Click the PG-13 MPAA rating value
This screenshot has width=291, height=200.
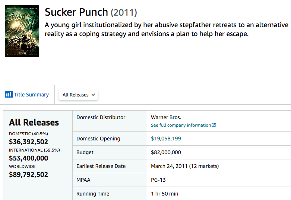(158, 180)
